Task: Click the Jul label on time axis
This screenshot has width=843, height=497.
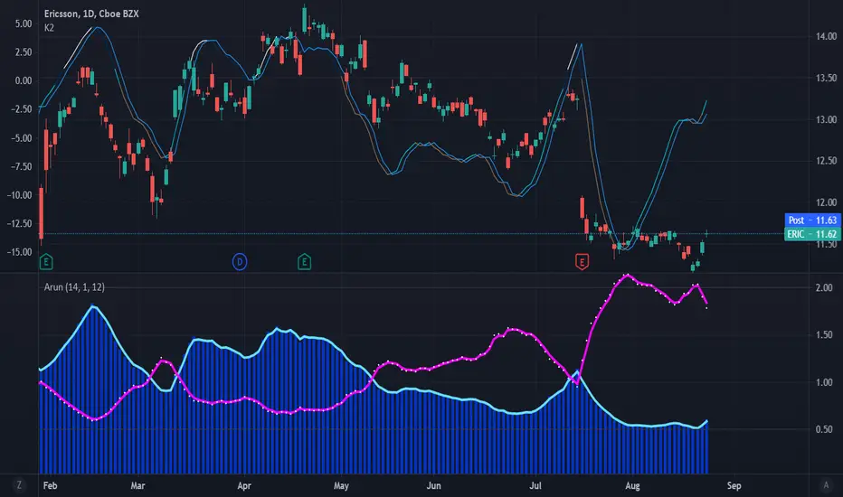Action: tap(535, 486)
